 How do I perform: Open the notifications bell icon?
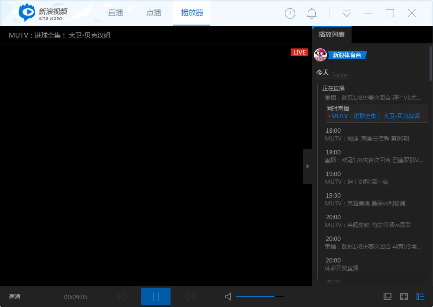[x=312, y=13]
